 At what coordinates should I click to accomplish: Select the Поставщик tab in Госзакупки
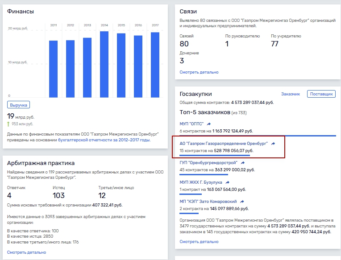coord(321,94)
